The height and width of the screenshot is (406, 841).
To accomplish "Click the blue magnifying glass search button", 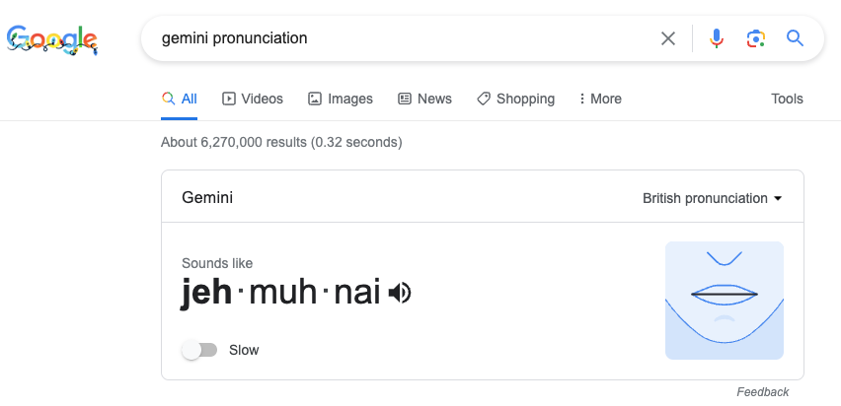I will coord(795,38).
